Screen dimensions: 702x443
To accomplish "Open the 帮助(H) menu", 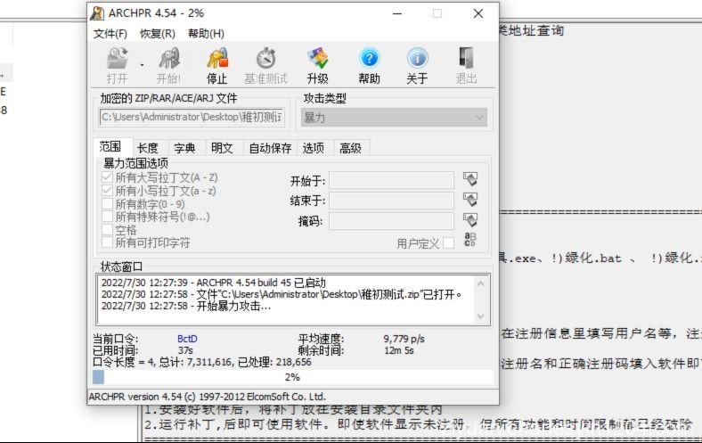I will pyautogui.click(x=206, y=34).
